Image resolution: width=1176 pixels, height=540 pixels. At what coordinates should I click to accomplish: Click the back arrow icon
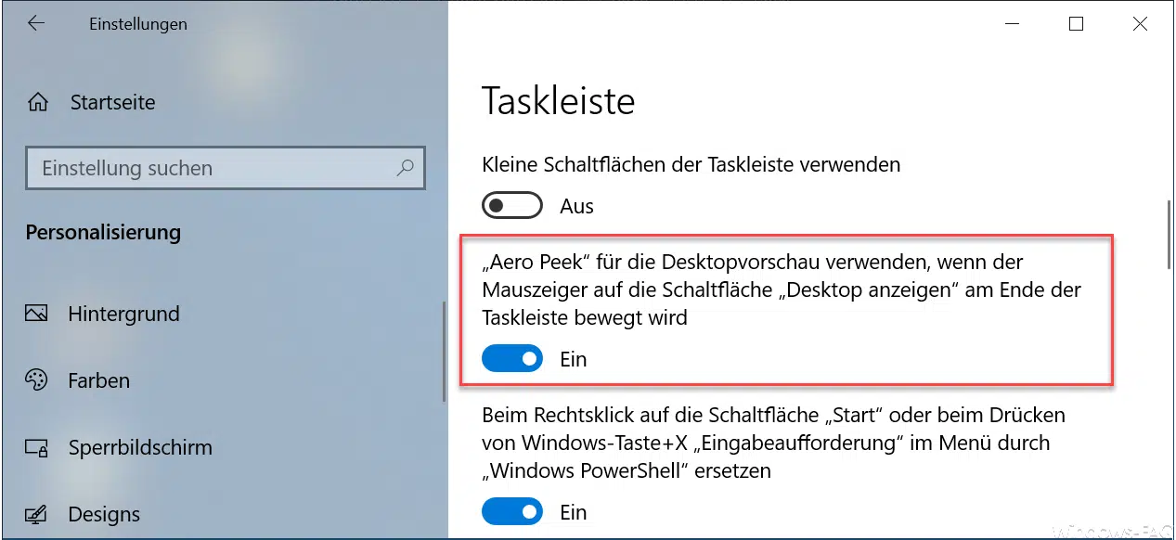[36, 24]
